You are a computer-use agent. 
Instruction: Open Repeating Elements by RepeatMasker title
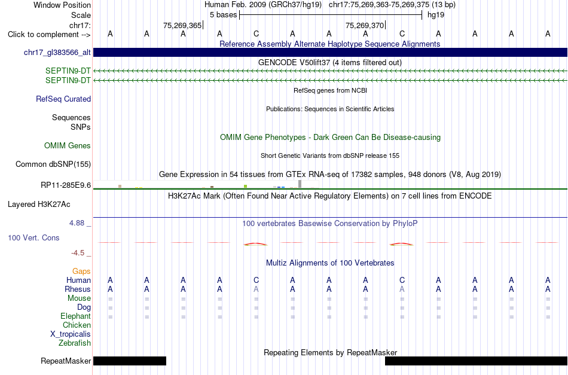331,352
